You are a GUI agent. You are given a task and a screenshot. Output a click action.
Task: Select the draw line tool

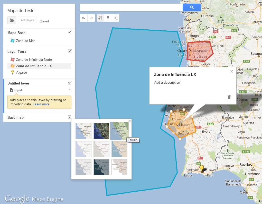click(x=115, y=18)
